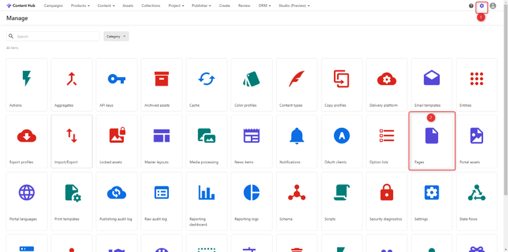This screenshot has width=508, height=252.
Task: Expand the Publisher menu
Action: pos(201,6)
